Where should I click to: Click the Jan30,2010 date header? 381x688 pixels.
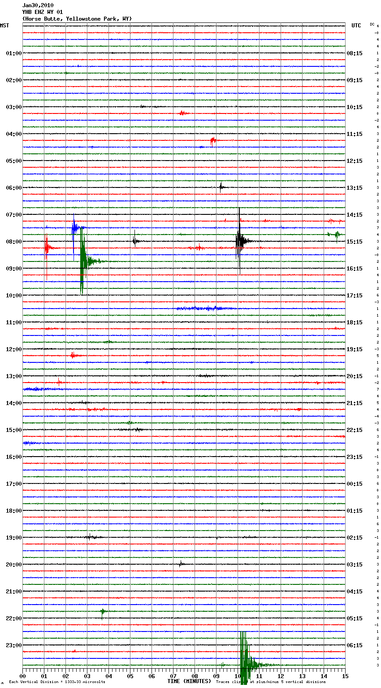[x=38, y=5]
